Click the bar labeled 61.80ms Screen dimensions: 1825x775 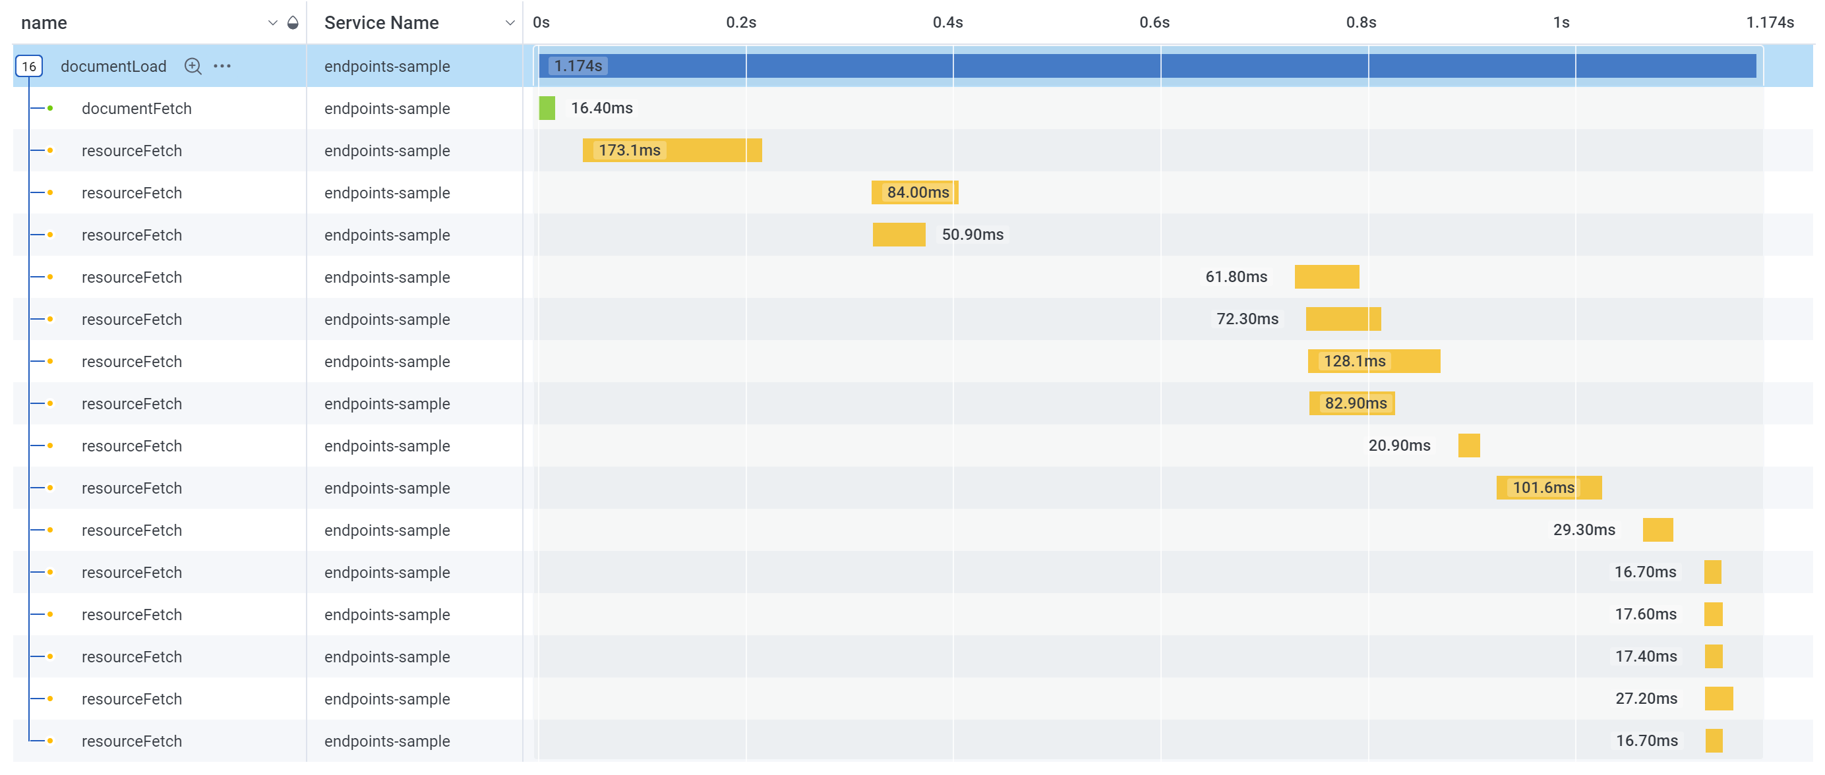click(1327, 277)
